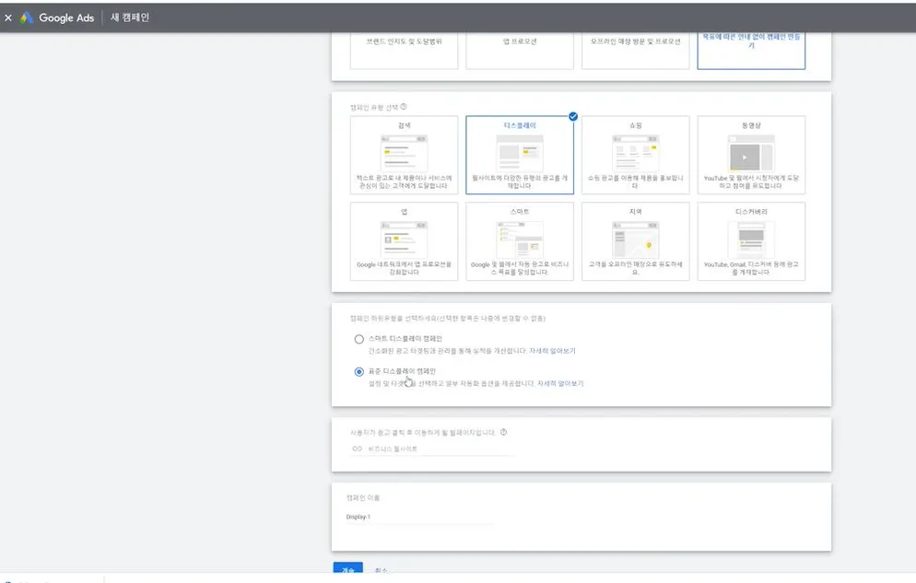The height and width of the screenshot is (583, 916).
Task: Choose 스마트 디스플레이 캠페인 radio button
Action: (x=360, y=339)
